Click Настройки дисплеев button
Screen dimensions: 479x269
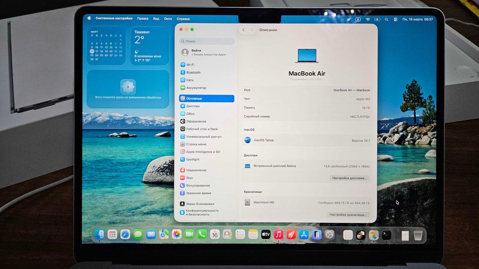pos(349,178)
